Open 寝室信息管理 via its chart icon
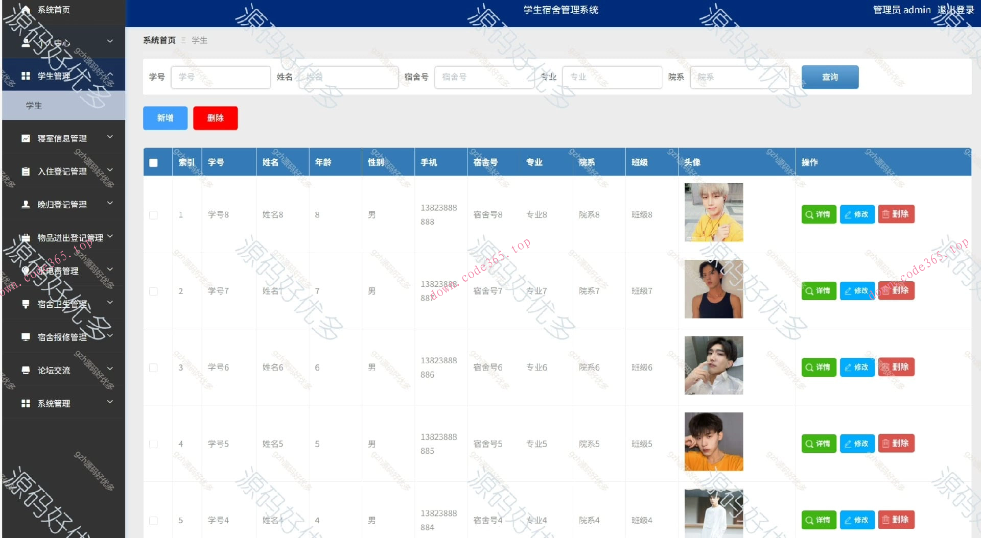This screenshot has width=981, height=538. (x=26, y=138)
